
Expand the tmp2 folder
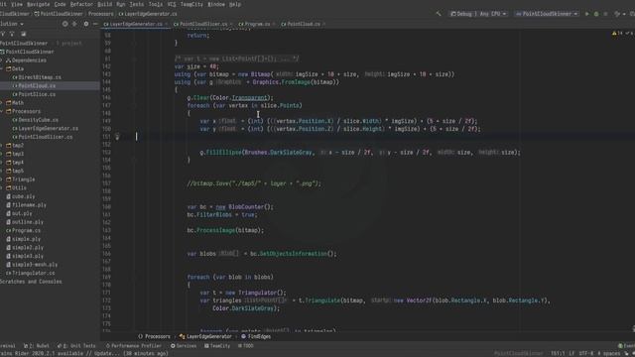coord(2,146)
